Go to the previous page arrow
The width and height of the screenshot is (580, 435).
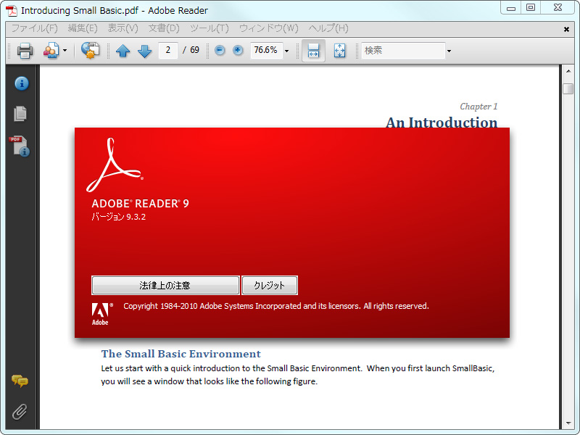pos(123,51)
